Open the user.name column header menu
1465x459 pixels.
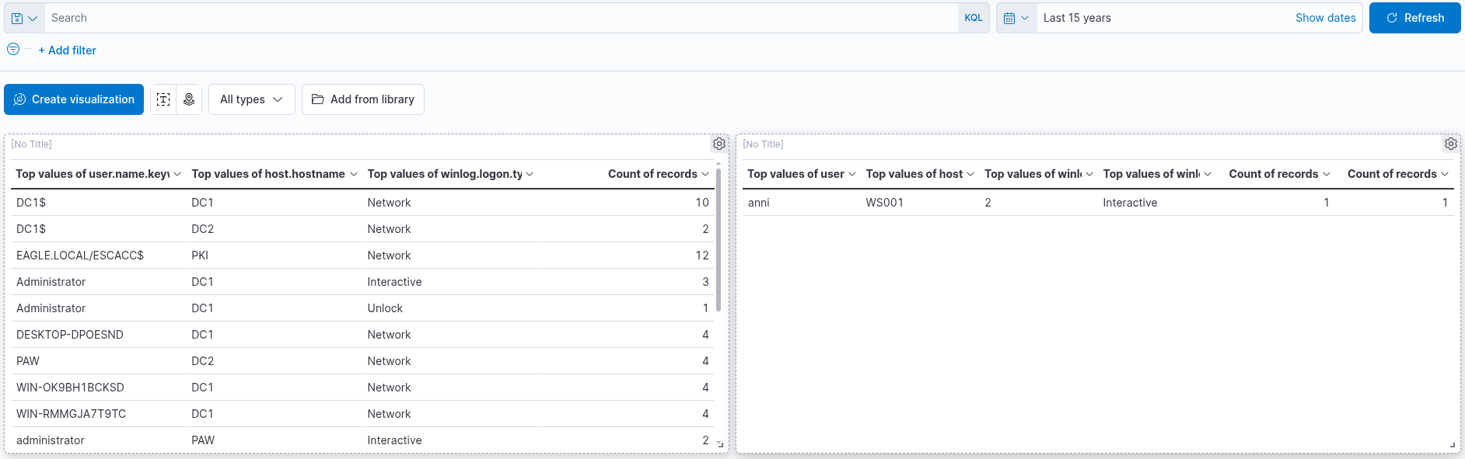(99, 174)
